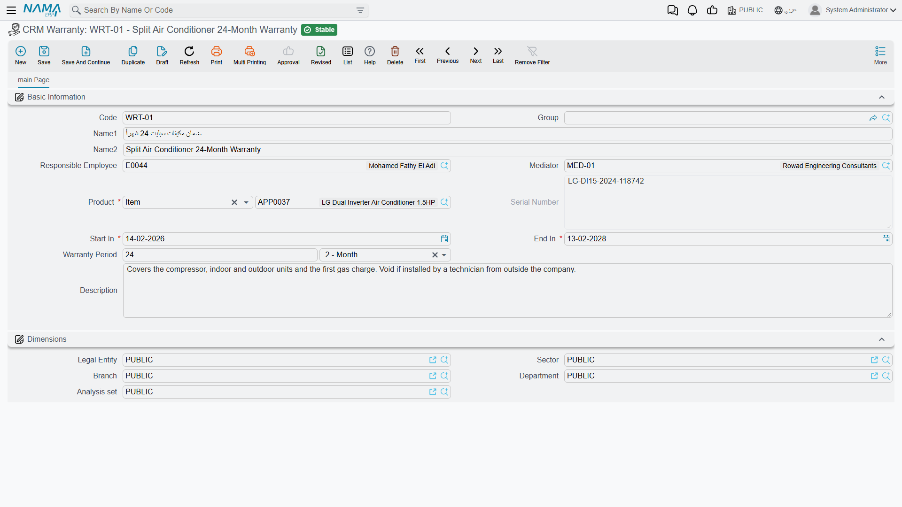Open the List view

coord(348,55)
